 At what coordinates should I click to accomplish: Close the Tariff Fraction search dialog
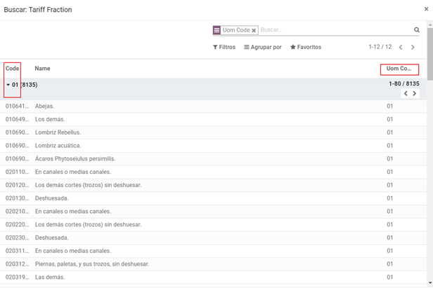pyautogui.click(x=426, y=9)
